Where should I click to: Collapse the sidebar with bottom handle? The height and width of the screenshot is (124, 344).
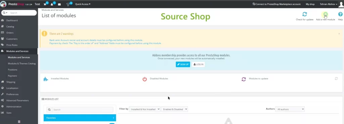[19, 122]
